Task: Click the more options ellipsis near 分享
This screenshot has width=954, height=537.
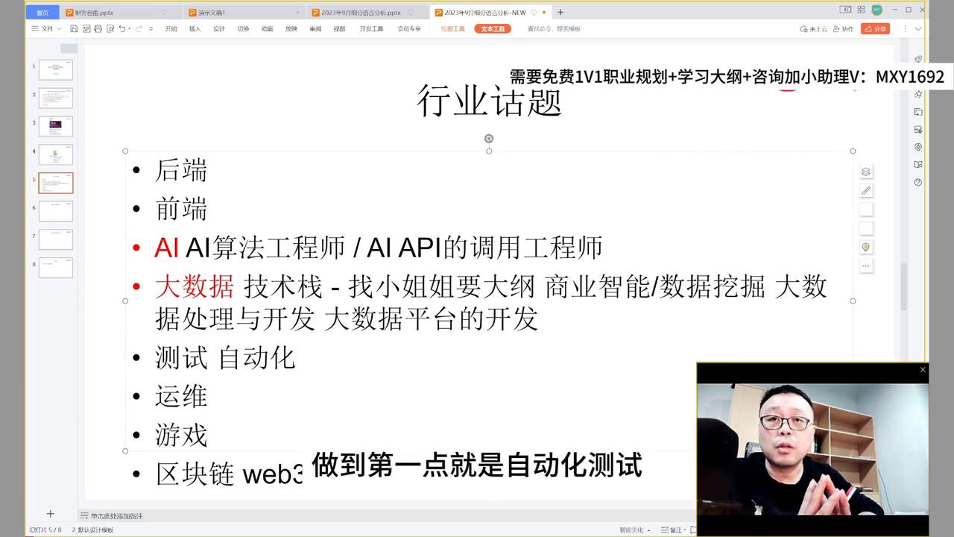Action: 904,28
